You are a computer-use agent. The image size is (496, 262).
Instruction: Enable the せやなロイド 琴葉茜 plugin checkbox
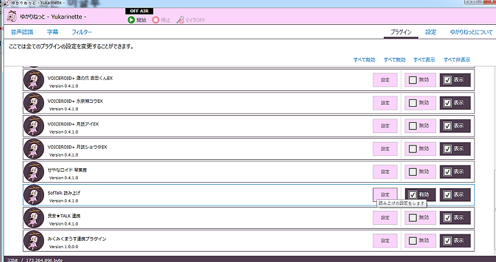tap(413, 172)
